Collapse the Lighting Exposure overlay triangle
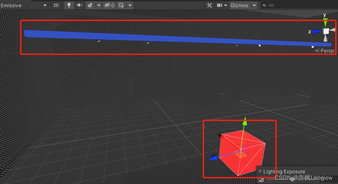This screenshot has height=184, width=338. (260, 171)
